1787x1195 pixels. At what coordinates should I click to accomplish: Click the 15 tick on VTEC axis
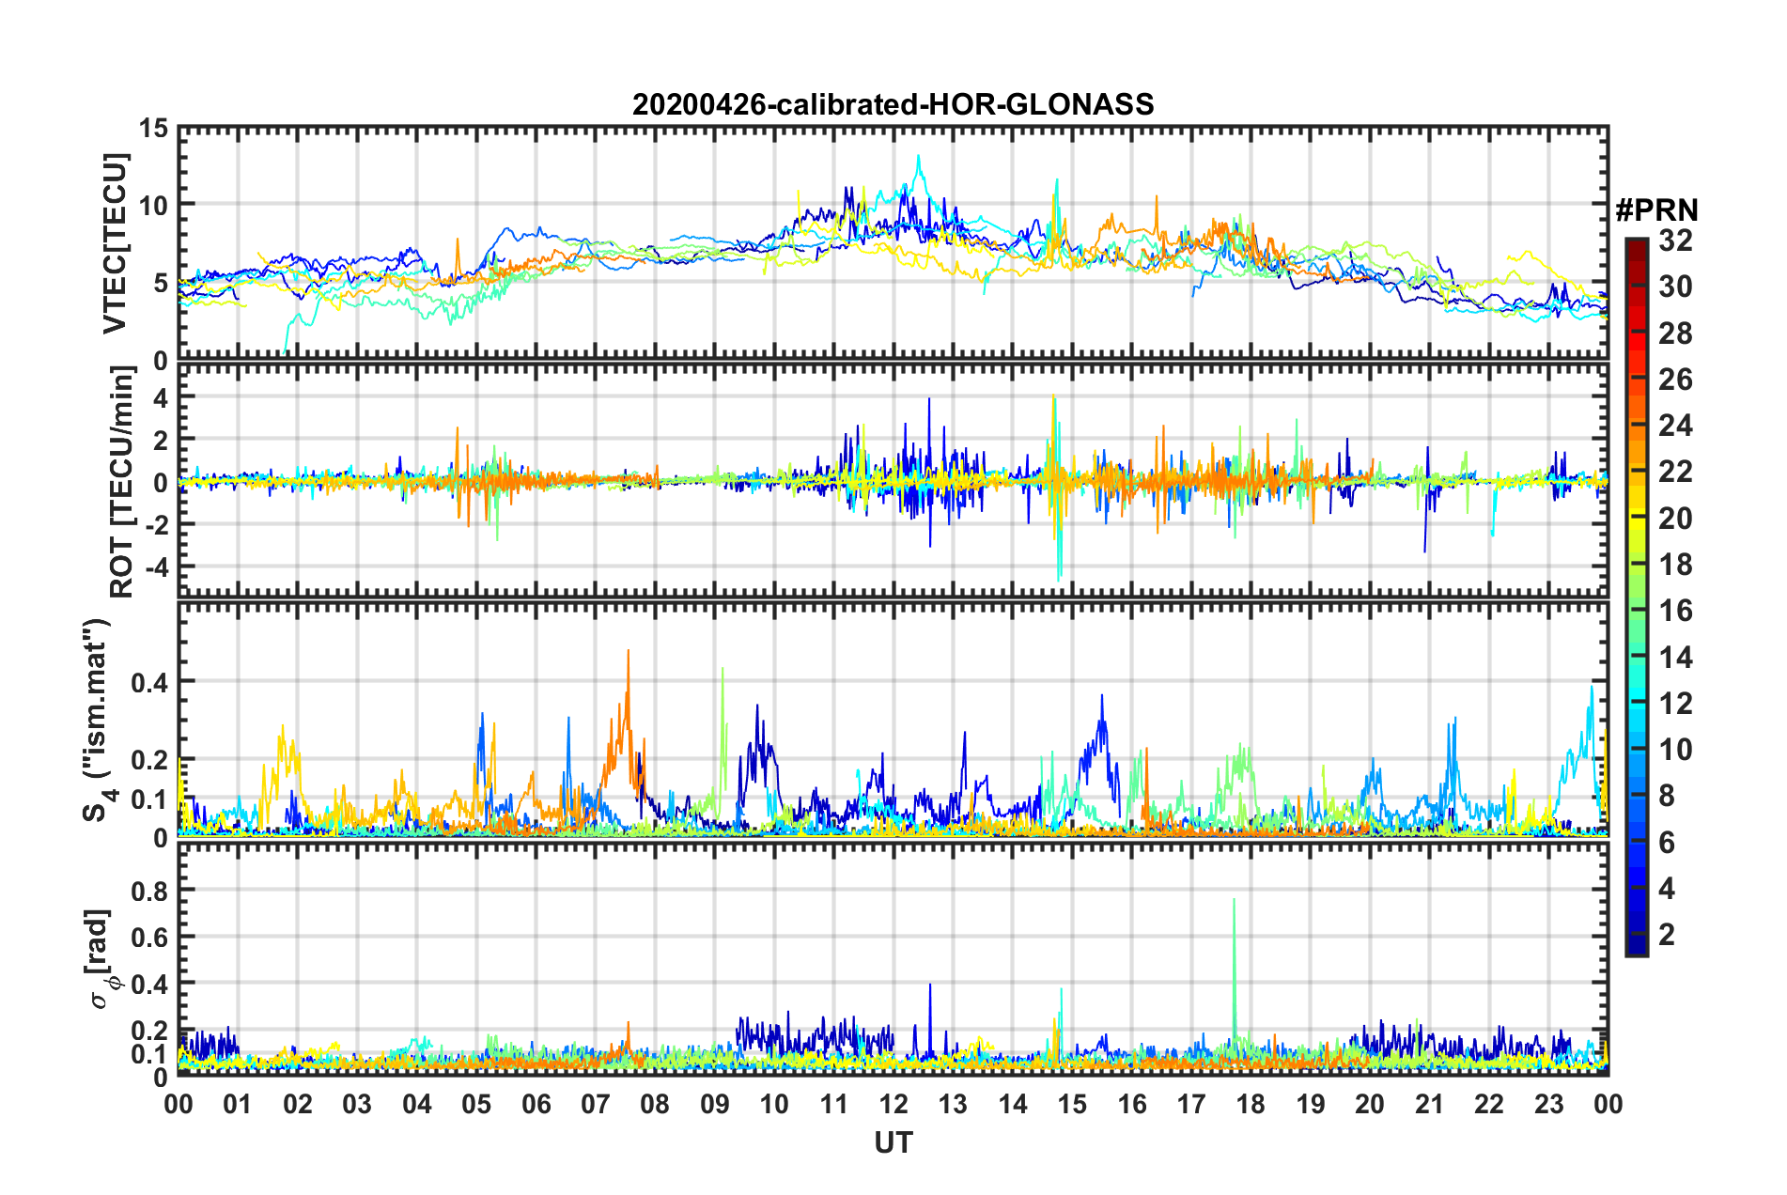tap(154, 128)
